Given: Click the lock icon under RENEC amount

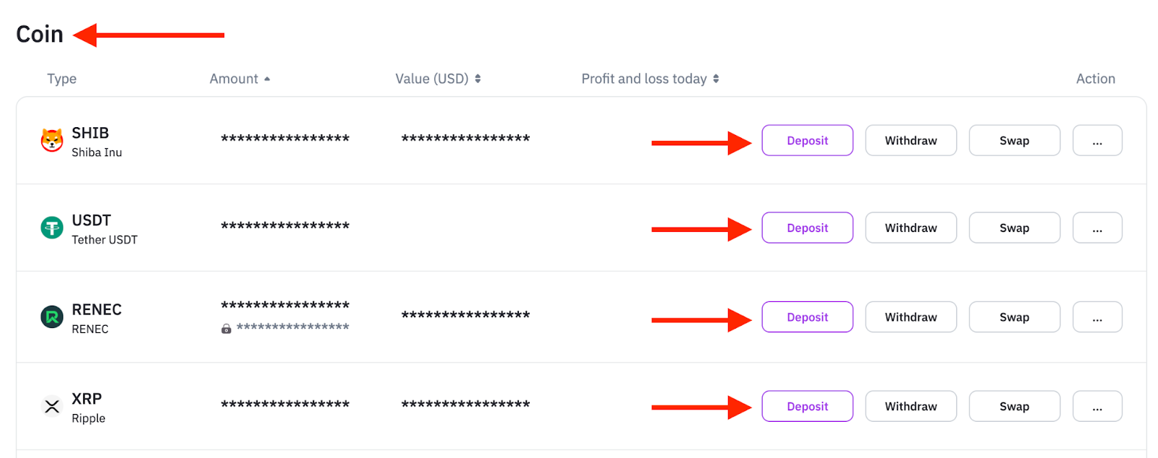Looking at the screenshot, I should [227, 329].
